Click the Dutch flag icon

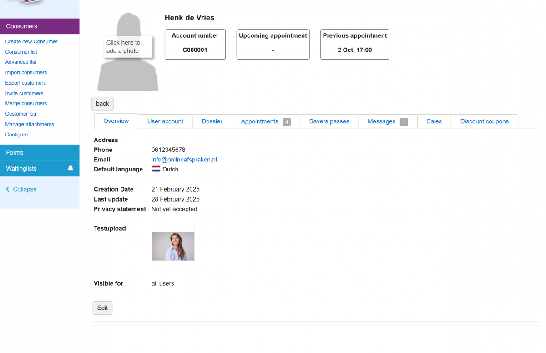coord(156,169)
